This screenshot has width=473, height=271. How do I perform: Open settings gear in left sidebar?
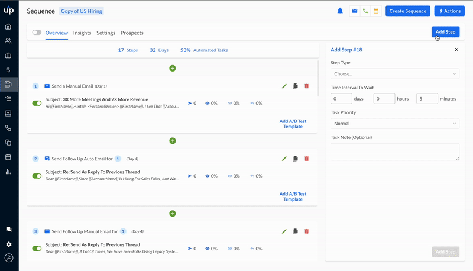[8, 244]
